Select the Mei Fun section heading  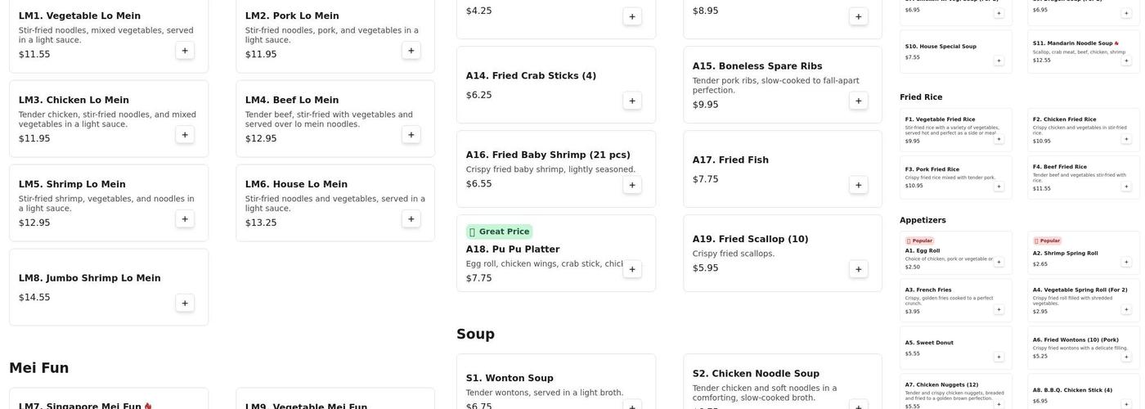pyautogui.click(x=39, y=368)
